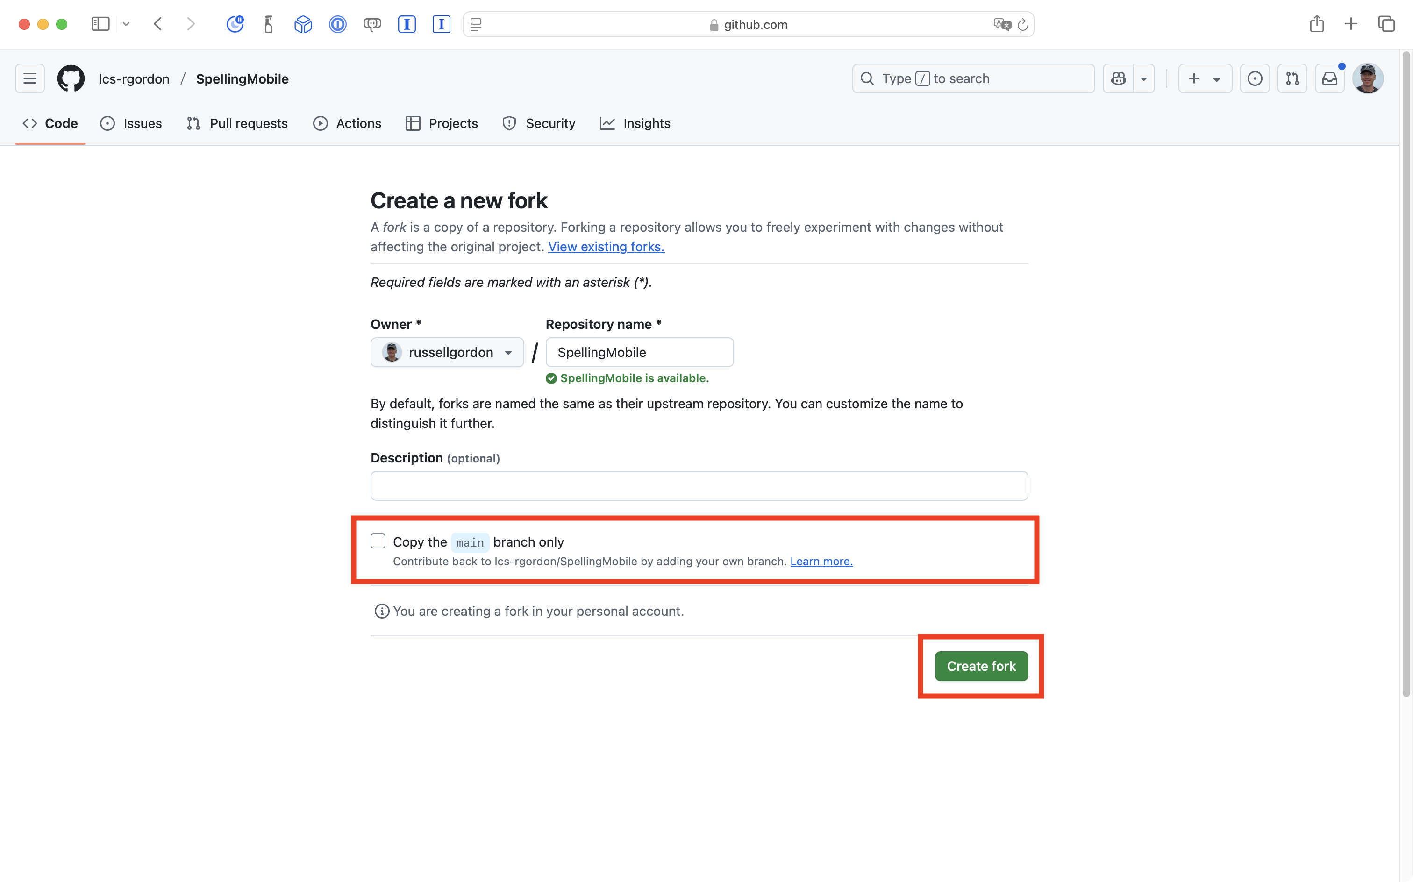Open pull requests icon in header
This screenshot has width=1413, height=882.
[1292, 78]
